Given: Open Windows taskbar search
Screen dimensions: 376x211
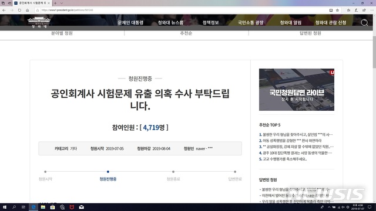Looking at the screenshot, I should [14, 207].
